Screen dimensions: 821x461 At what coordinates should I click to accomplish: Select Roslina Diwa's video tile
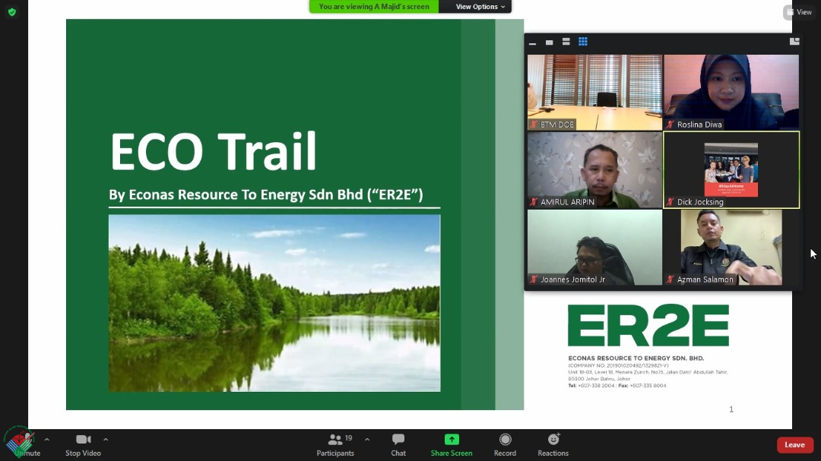point(731,92)
